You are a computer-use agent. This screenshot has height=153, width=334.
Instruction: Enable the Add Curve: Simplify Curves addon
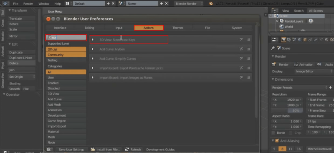(248, 59)
